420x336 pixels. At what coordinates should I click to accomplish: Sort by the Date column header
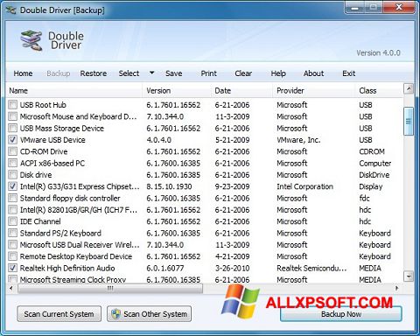coord(241,91)
